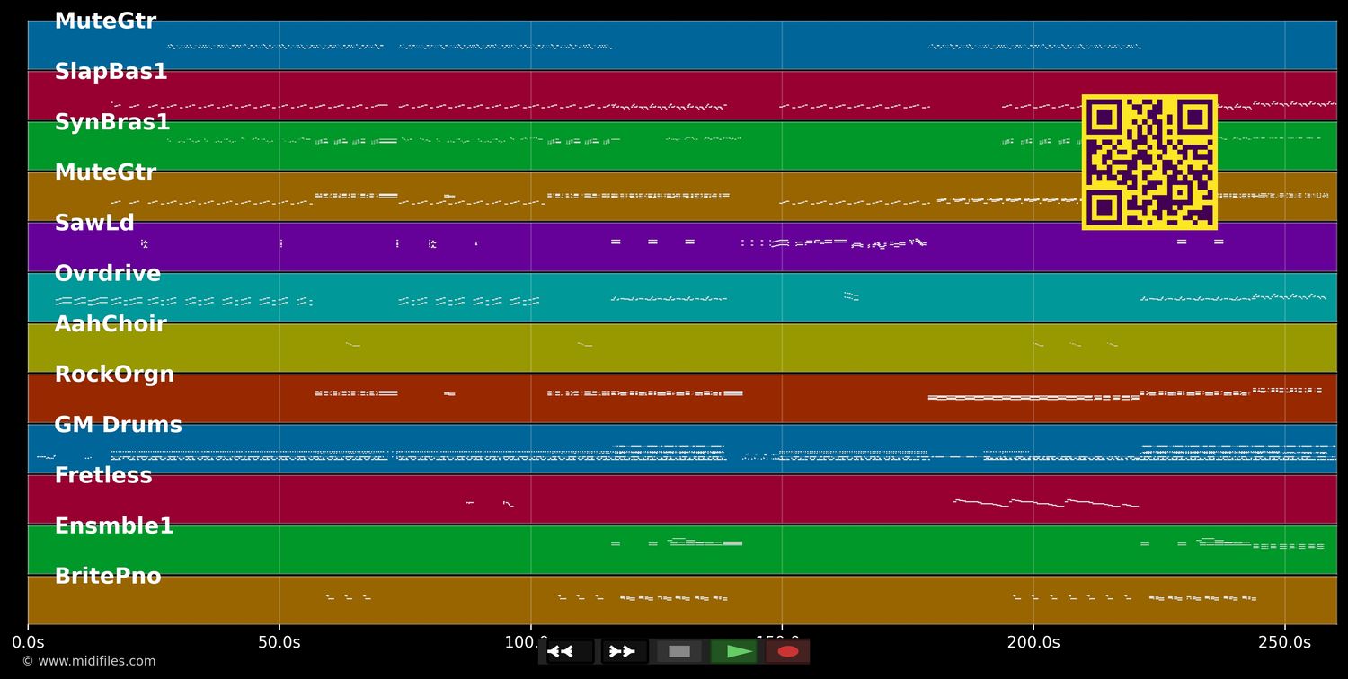Select the AahChoir track label
This screenshot has height=679, width=1348.
(x=111, y=324)
